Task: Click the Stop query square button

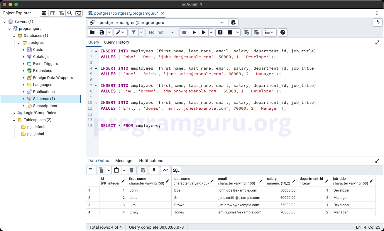Action: click(184, 32)
